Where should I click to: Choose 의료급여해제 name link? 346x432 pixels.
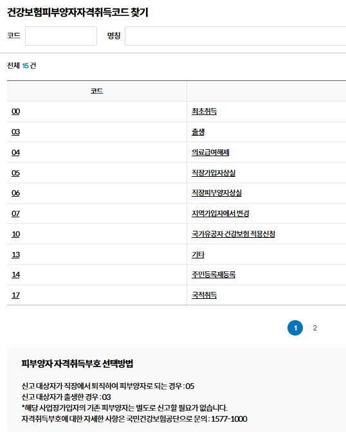coord(210,152)
